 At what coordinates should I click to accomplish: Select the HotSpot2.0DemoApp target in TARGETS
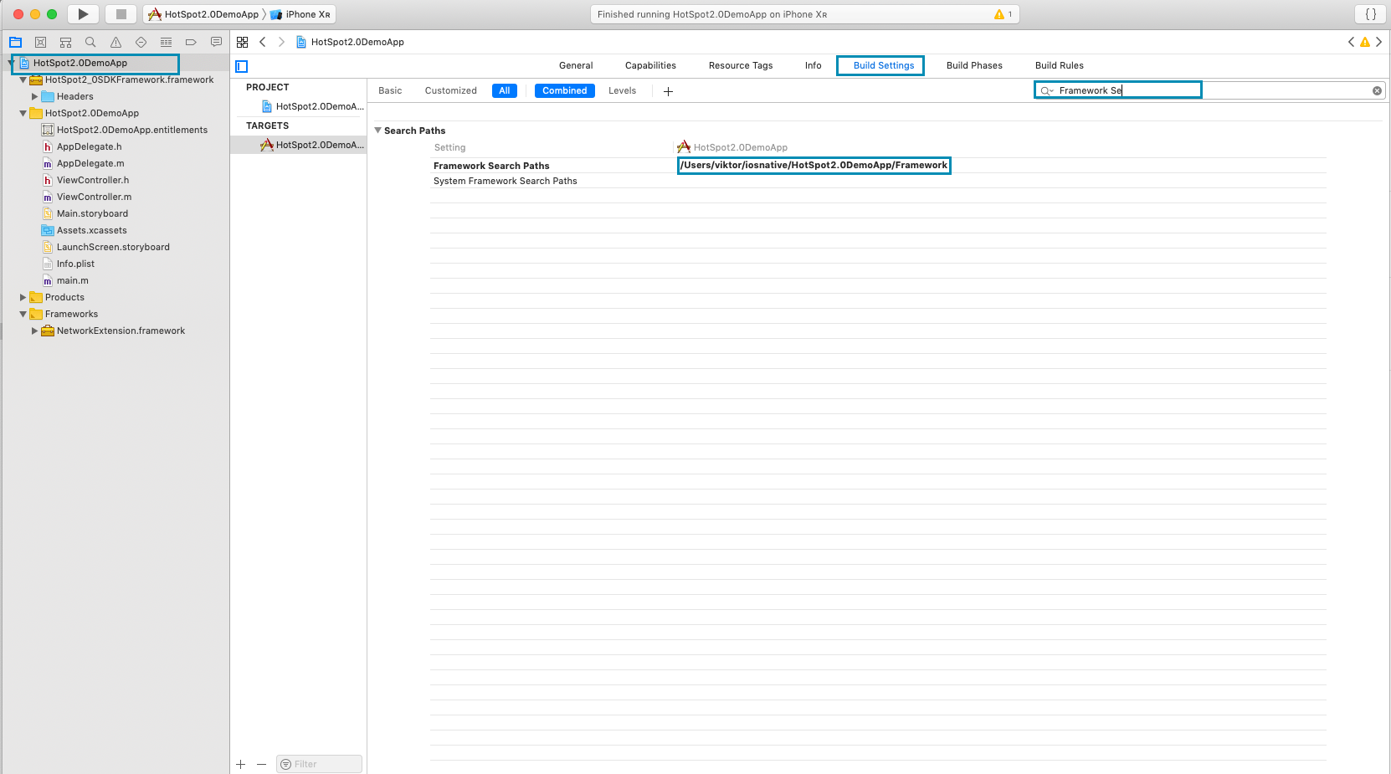(x=311, y=145)
